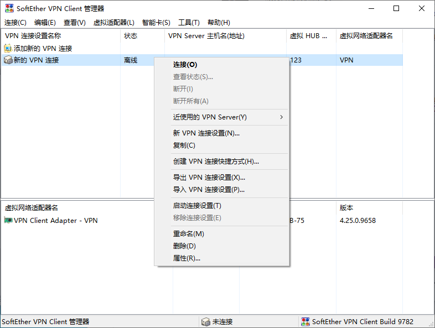The image size is (435, 328).
Task: Open 属性(R)... from the context menu
Action: click(221, 258)
